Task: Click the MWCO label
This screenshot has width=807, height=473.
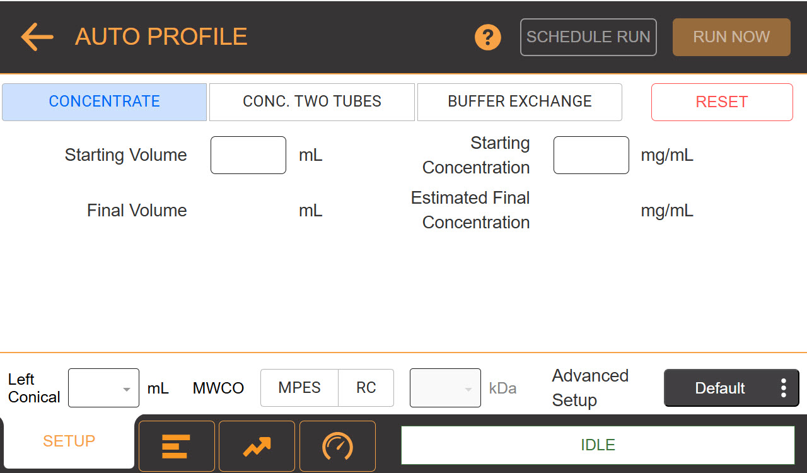Action: point(218,388)
